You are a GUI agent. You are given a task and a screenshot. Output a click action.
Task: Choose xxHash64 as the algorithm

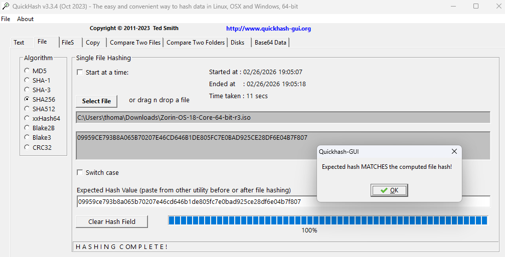tap(27, 118)
